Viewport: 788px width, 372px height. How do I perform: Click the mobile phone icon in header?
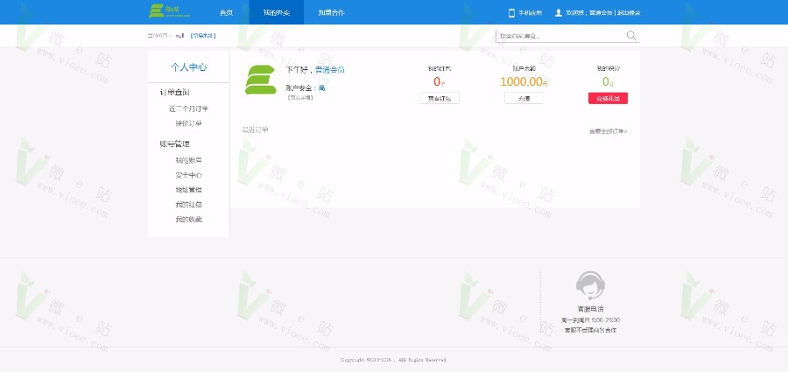(x=511, y=12)
